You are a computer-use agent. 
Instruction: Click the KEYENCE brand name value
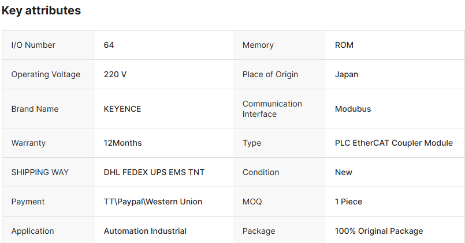122,109
